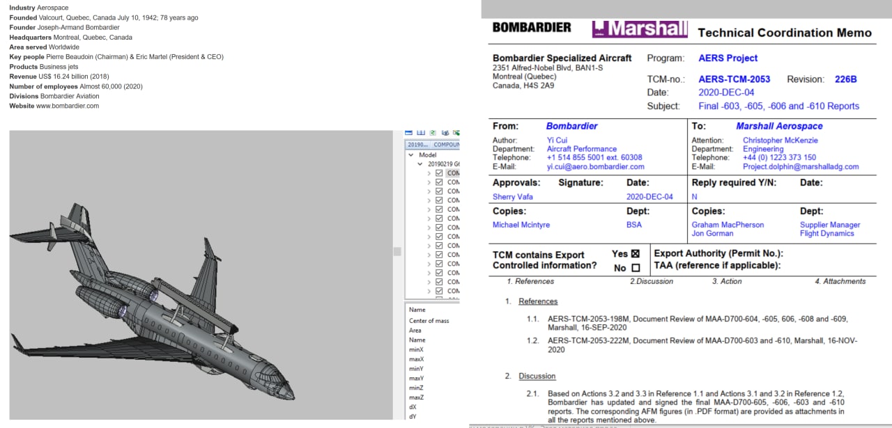Toggle the Export Controlled 'No' checkbox
The width and height of the screenshot is (892, 428).
point(635,268)
